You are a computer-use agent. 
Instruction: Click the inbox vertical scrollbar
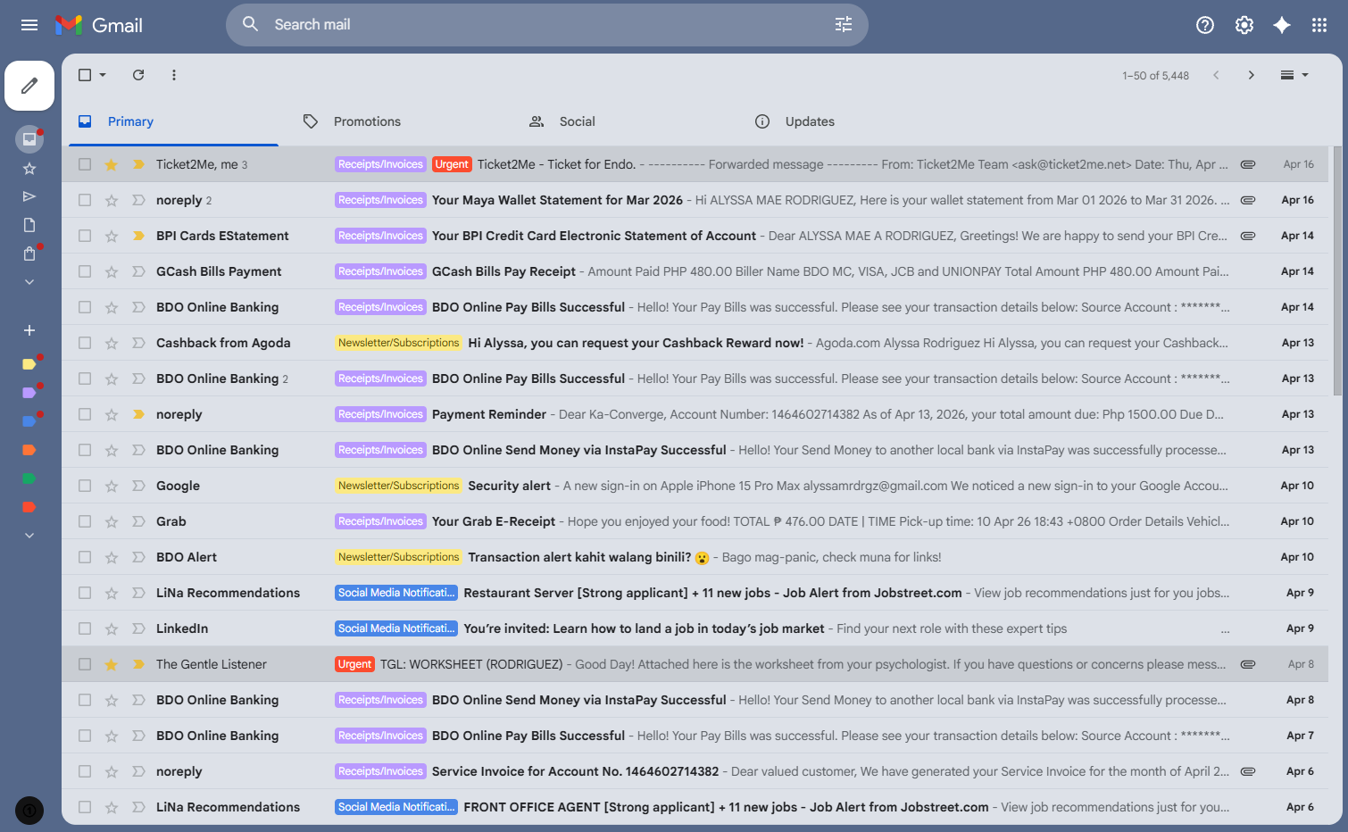click(x=1336, y=270)
